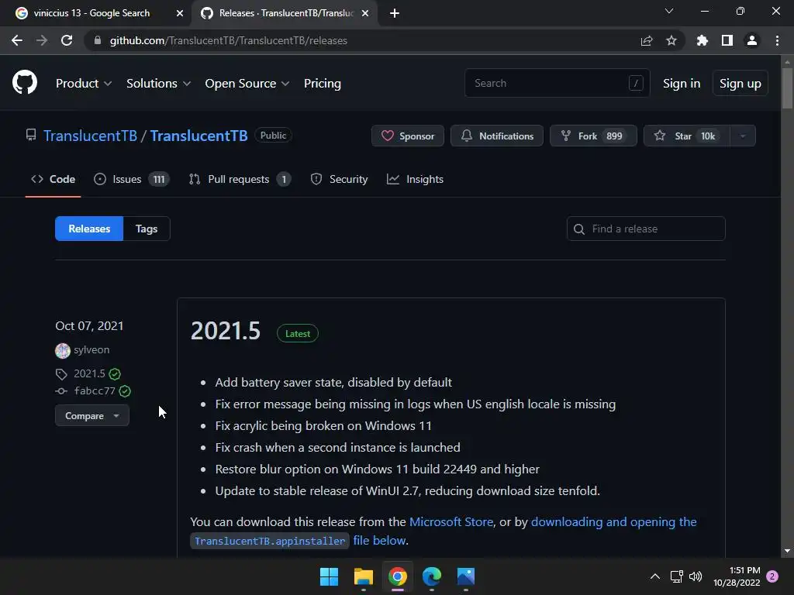Click the Notifications button

click(497, 136)
